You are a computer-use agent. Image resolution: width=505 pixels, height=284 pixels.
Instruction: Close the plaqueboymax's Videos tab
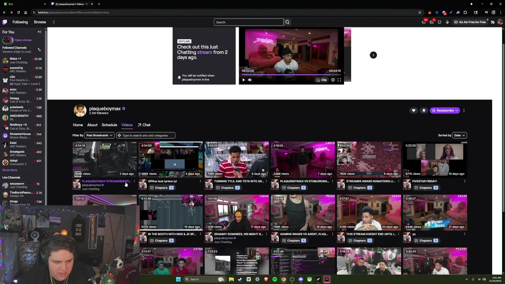click(92, 4)
